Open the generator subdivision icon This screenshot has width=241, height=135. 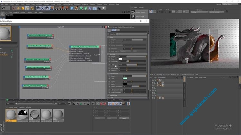tap(81, 8)
